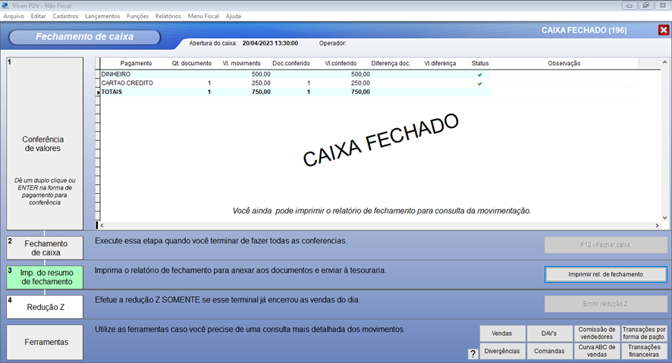The image size is (672, 363).
Task: Open the Ajuda menu
Action: [x=233, y=16]
